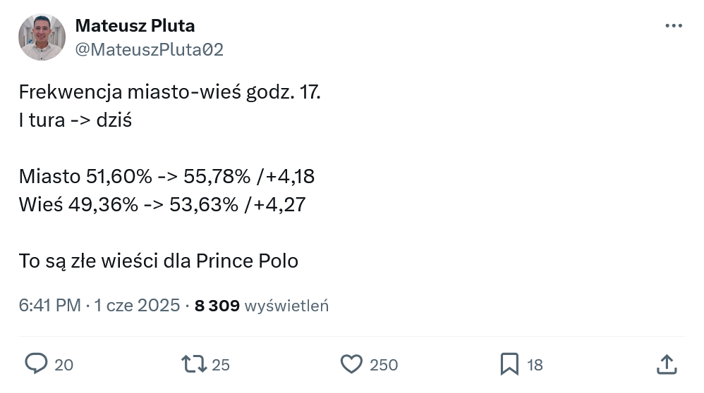Click the Miasto 51,60% turnout line
This screenshot has height=393, width=704.
[166, 176]
